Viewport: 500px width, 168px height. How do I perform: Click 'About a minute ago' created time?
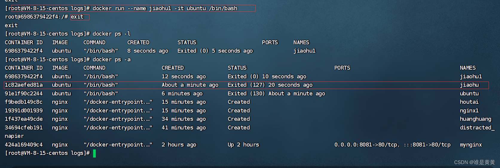[190, 85]
